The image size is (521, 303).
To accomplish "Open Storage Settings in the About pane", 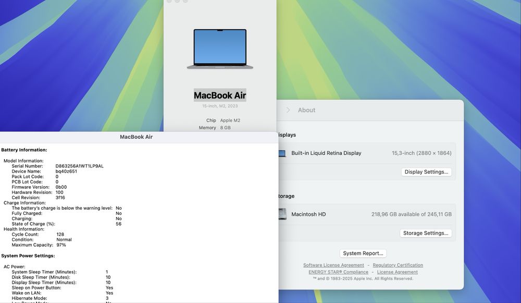I will point(426,233).
